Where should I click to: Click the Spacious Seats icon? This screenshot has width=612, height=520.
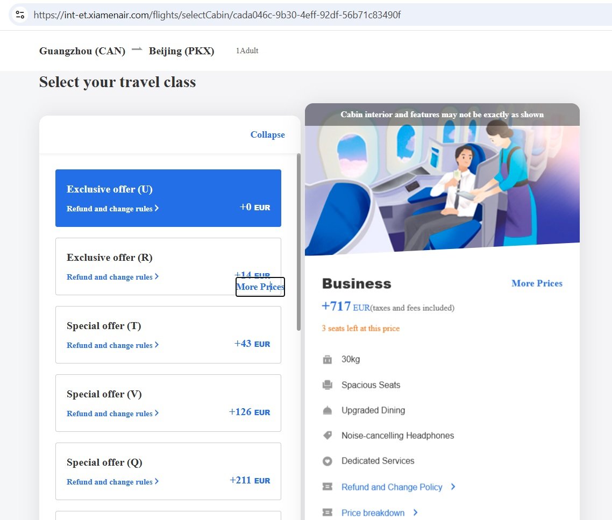tap(327, 385)
